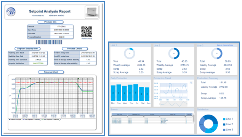
Task: Sort Events table by Response time column
Action: tap(136, 114)
